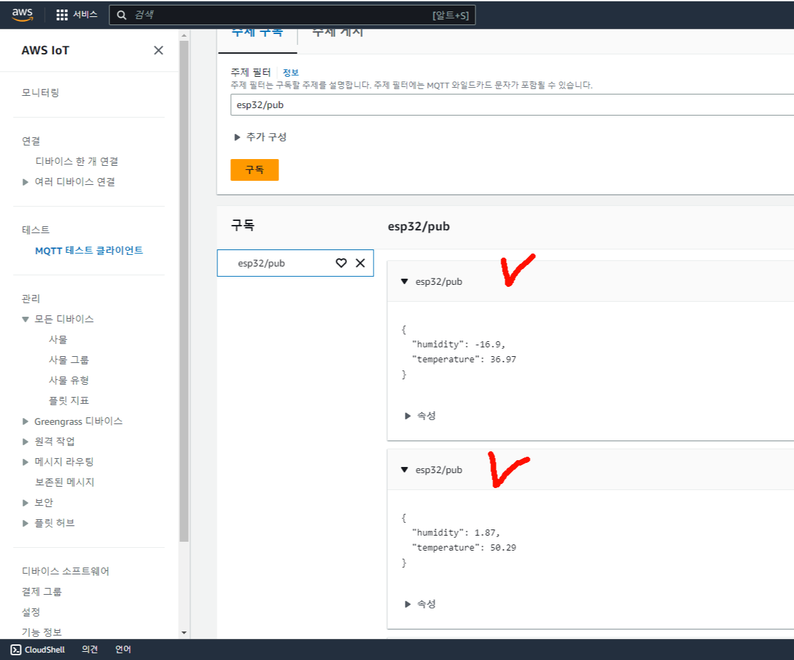This screenshot has height=660, width=794.
Task: Expand 원격 작업 node
Action: tap(25, 442)
